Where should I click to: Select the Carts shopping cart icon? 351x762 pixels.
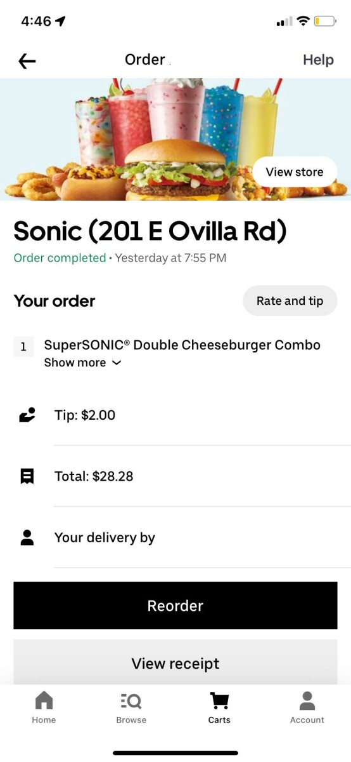219,700
